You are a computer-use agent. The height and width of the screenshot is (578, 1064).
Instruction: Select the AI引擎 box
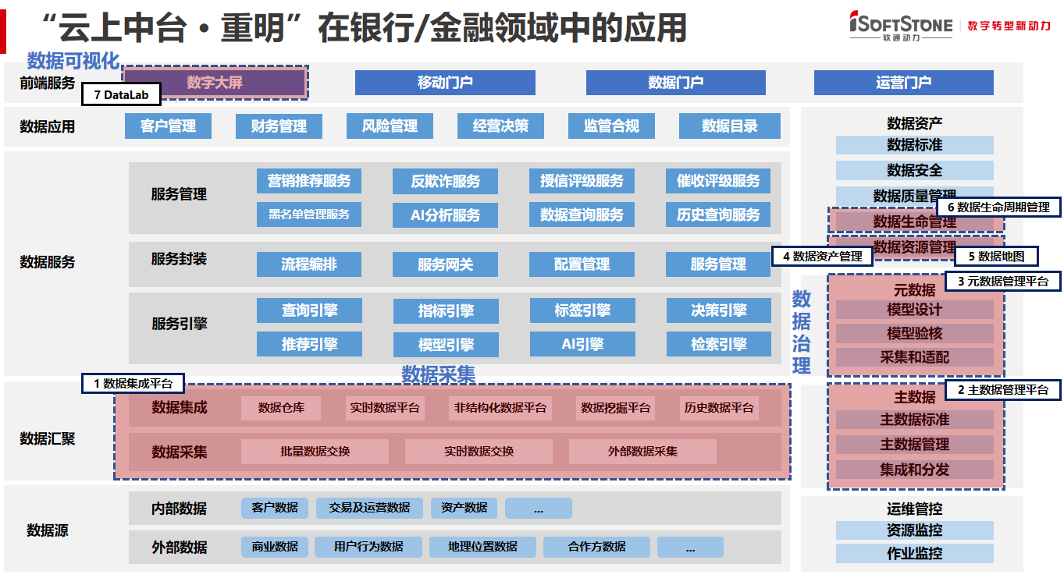(x=582, y=344)
